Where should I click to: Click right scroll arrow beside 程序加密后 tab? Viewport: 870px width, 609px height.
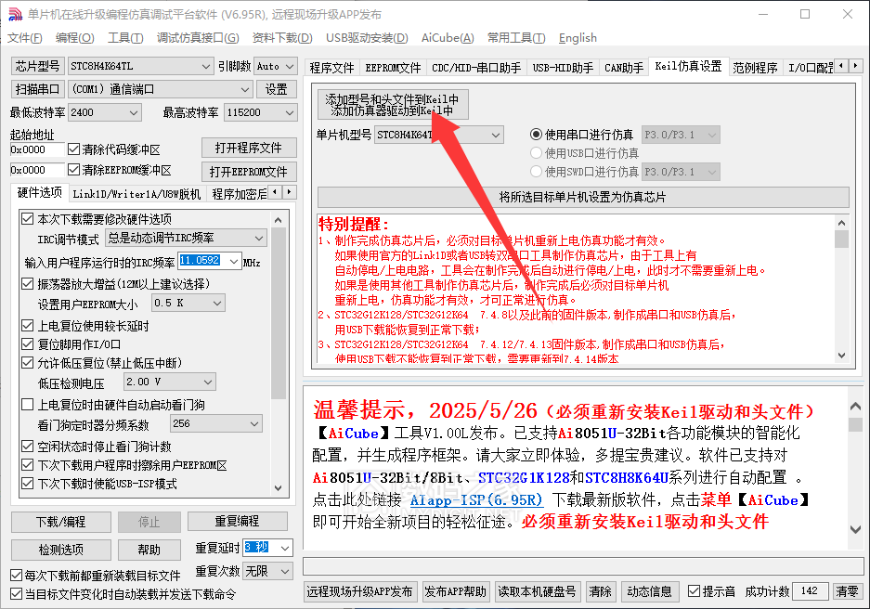290,192
